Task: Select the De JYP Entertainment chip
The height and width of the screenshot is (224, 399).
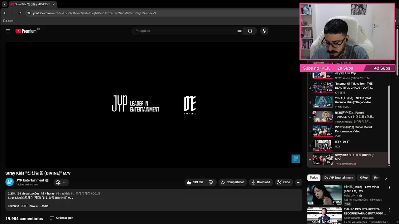Action: click(339, 178)
